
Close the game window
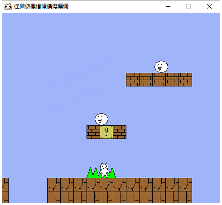click(209, 6)
